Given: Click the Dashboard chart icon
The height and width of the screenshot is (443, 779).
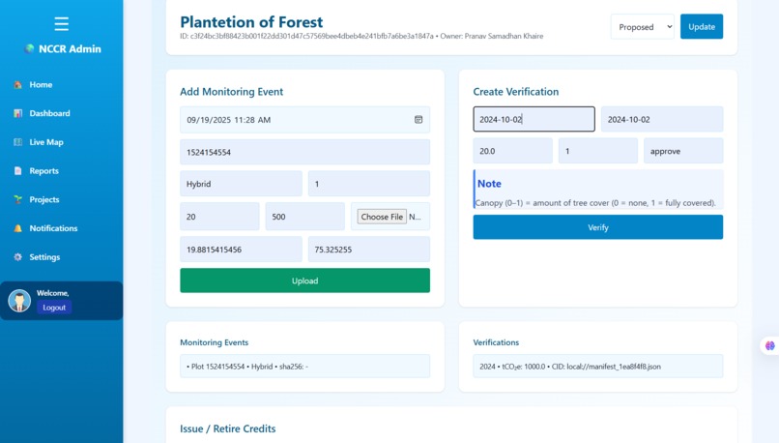Looking at the screenshot, I should (18, 113).
